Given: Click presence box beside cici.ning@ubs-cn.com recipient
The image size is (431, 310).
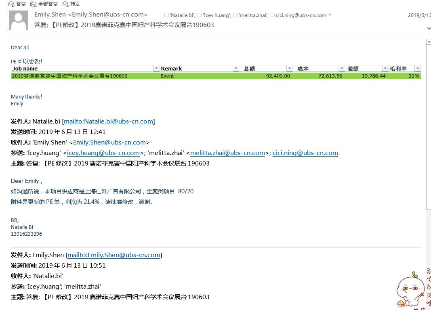Looking at the screenshot, I should pyautogui.click(x=273, y=15).
